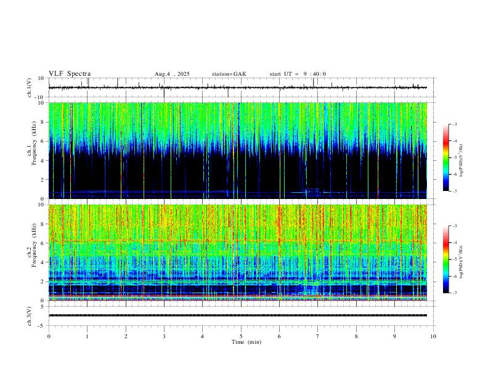488x377 pixels.
Task: Click the "2" kHz tick of ch.1 spectrogram
Action: click(43, 180)
